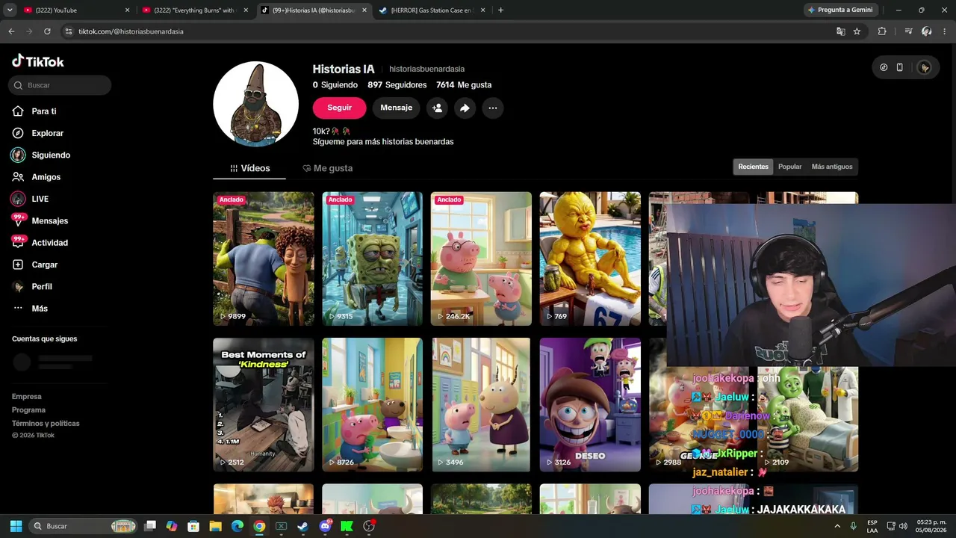Open the tab search dropdown
956x538 pixels.
(11, 10)
